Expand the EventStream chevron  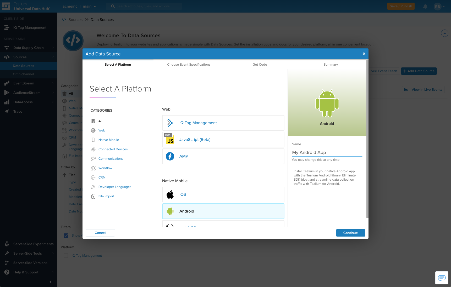click(53, 83)
